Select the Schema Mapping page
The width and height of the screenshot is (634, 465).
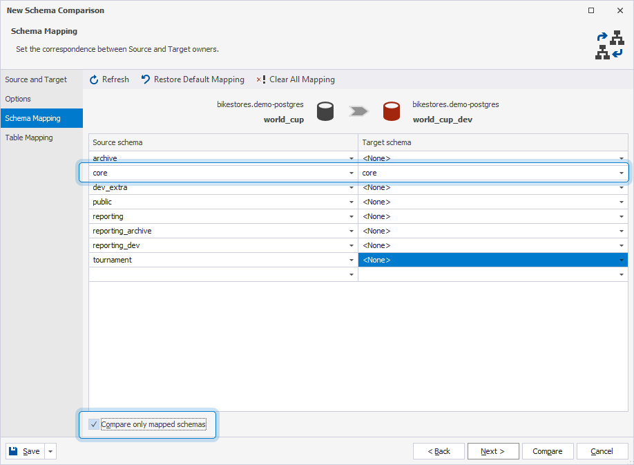tap(41, 118)
